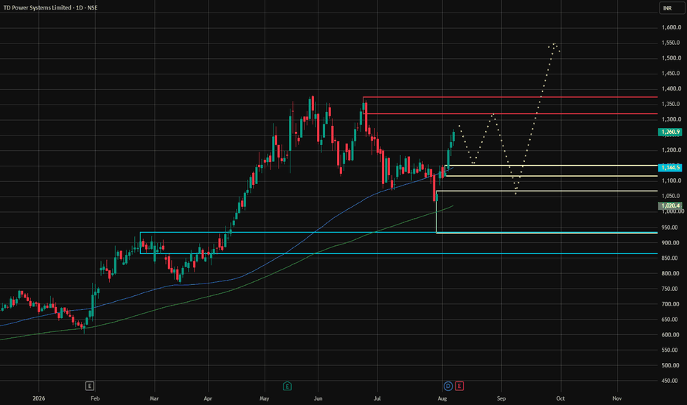Open the red earnings E marker in Aug
This screenshot has width=687, height=405.
[458, 386]
